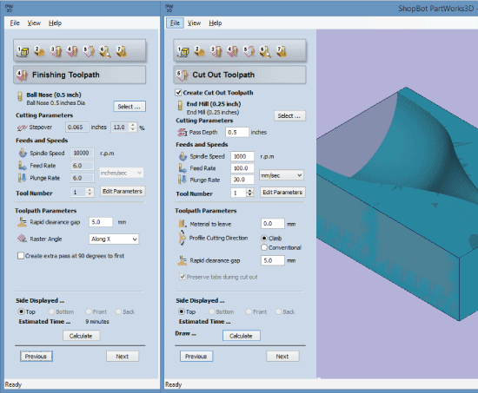The image size is (478, 393).
Task: Click the Stepover icon in Finishing window
Action: click(22, 128)
